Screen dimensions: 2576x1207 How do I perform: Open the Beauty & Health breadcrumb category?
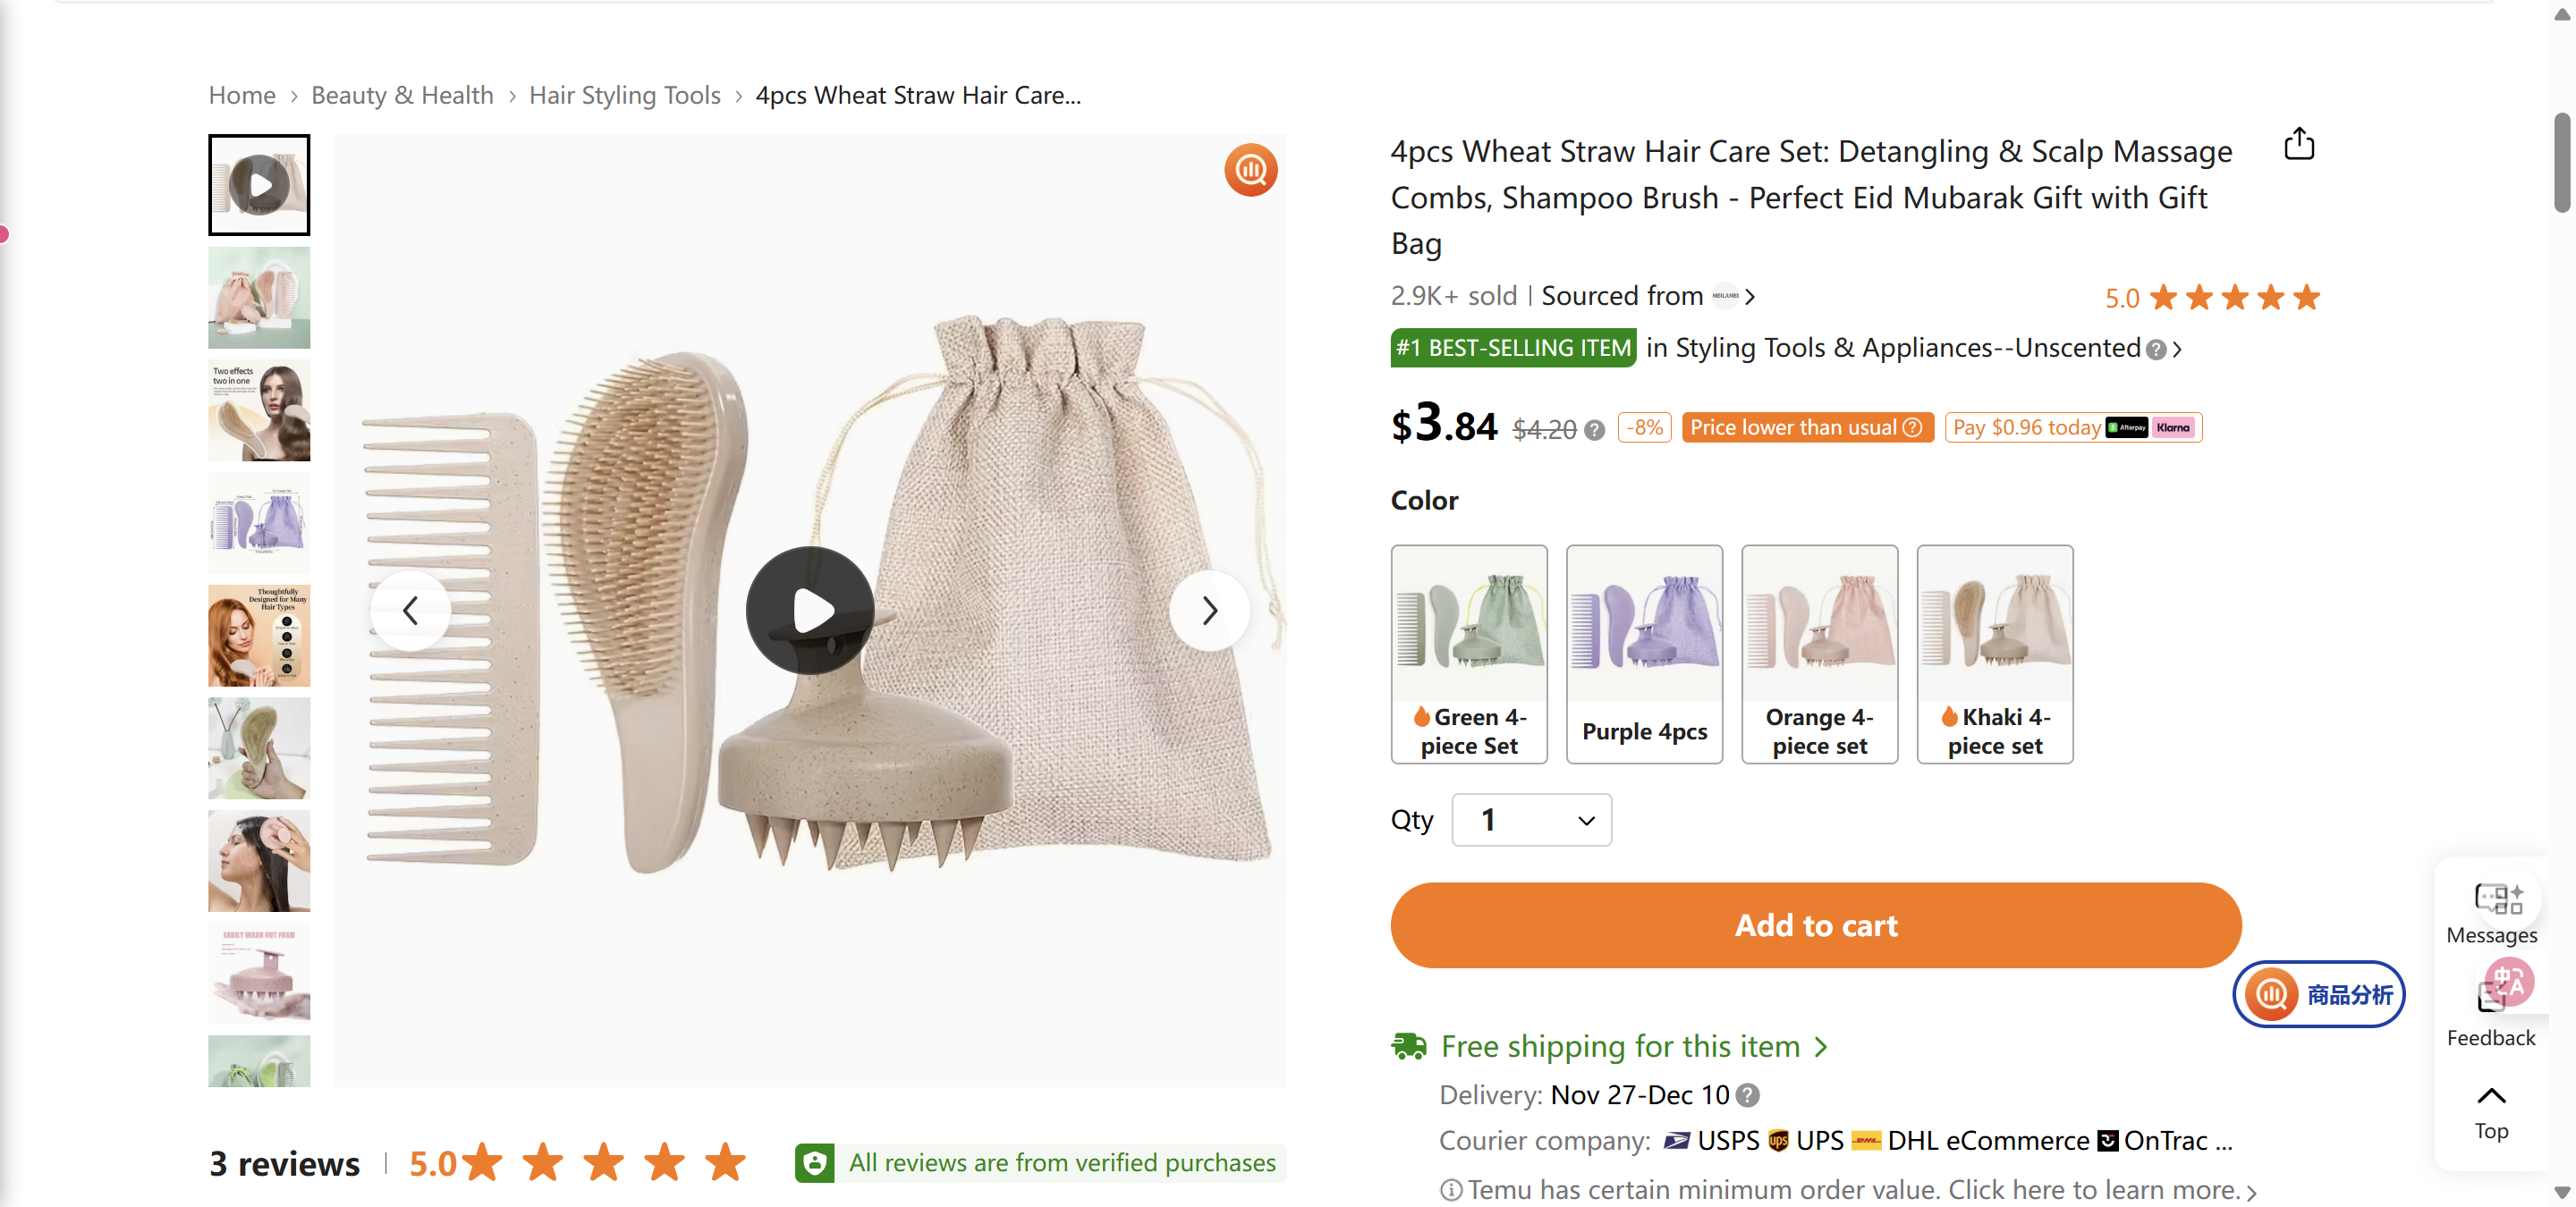click(x=402, y=95)
